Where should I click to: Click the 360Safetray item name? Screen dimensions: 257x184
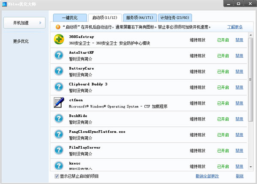81,37
